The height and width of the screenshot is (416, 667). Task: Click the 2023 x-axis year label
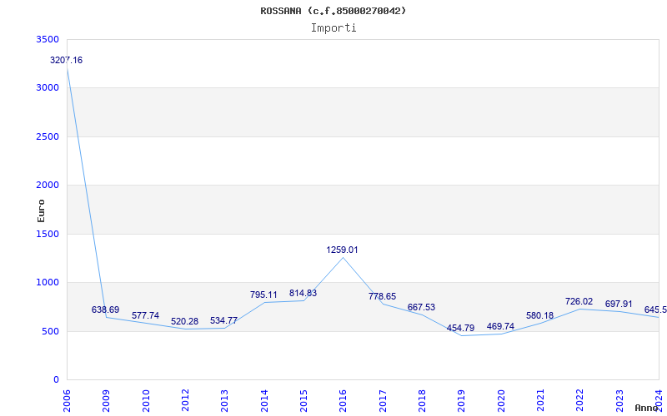click(x=619, y=401)
